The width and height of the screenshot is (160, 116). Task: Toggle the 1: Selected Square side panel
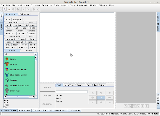tap(158, 22)
